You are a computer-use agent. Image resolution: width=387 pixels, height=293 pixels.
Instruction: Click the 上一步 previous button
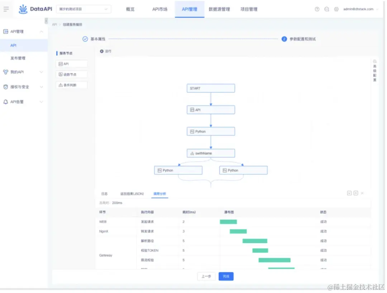pos(206,277)
